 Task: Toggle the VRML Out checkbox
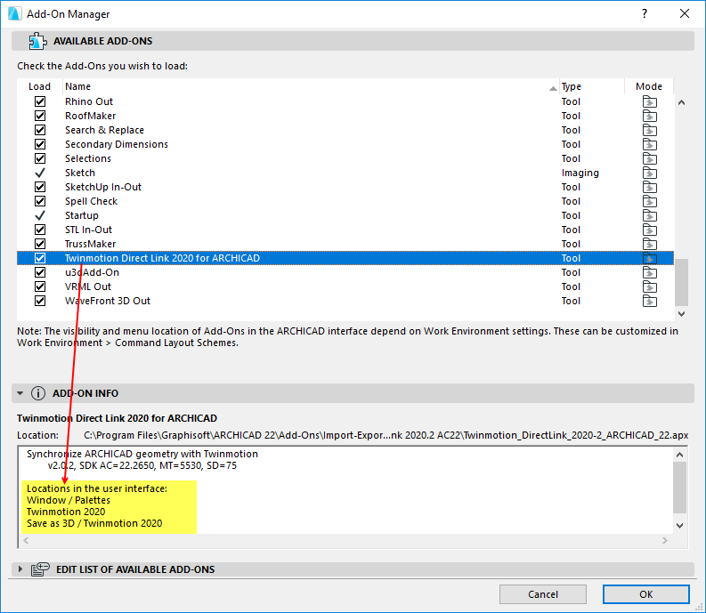coord(40,286)
